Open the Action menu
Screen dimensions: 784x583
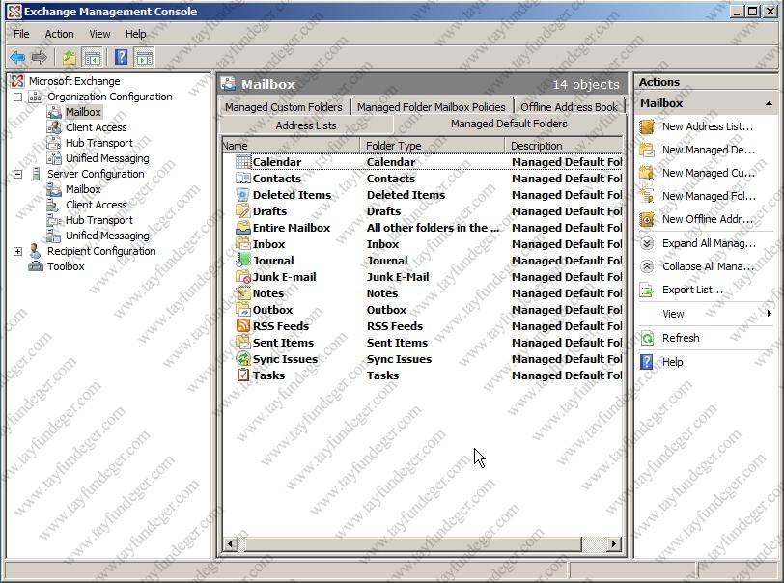point(60,34)
